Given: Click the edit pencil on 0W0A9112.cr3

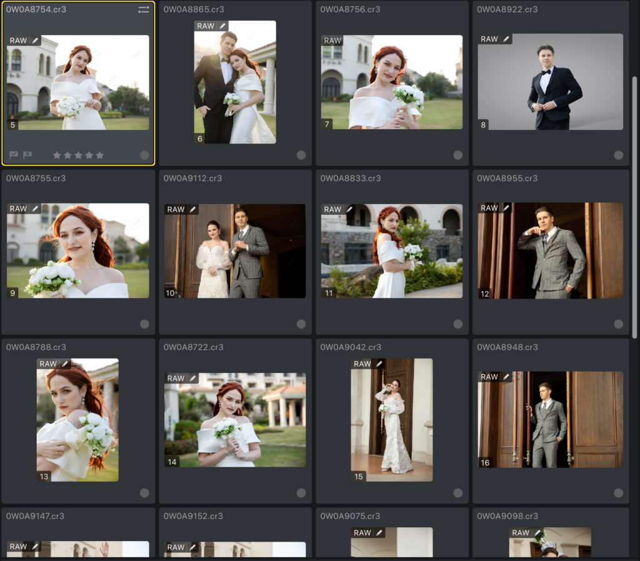Looking at the screenshot, I should pos(192,209).
